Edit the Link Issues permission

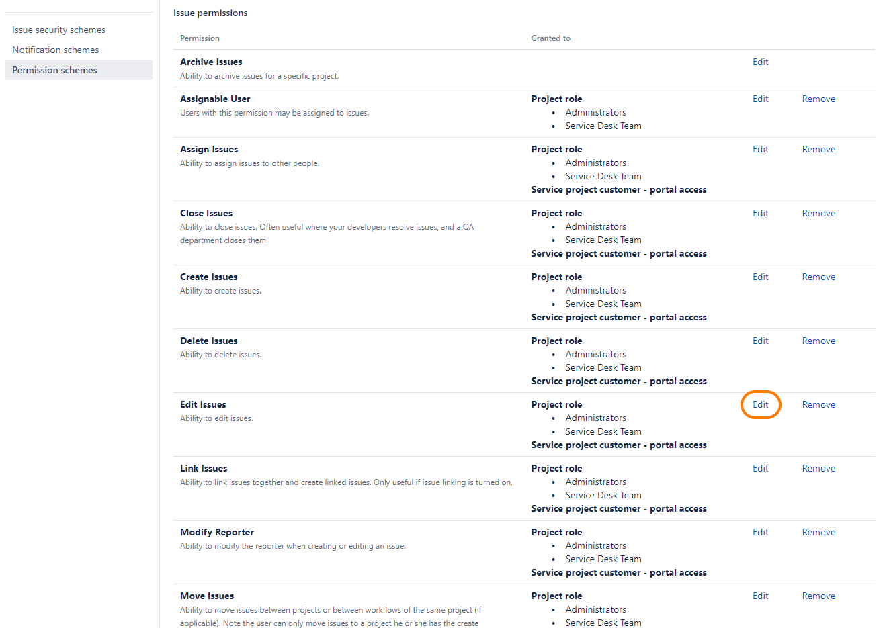pos(760,468)
